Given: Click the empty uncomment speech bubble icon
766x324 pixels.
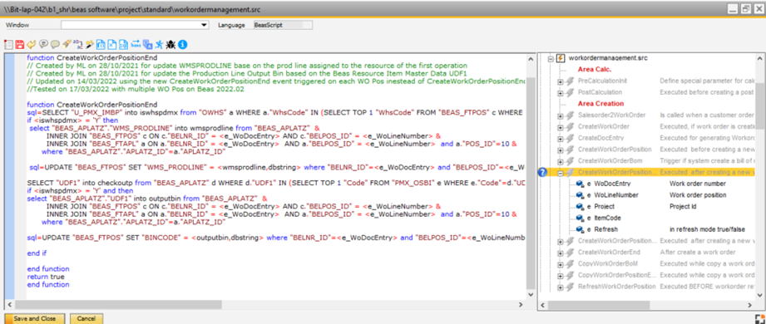Looking at the screenshot, I should 55,45.
